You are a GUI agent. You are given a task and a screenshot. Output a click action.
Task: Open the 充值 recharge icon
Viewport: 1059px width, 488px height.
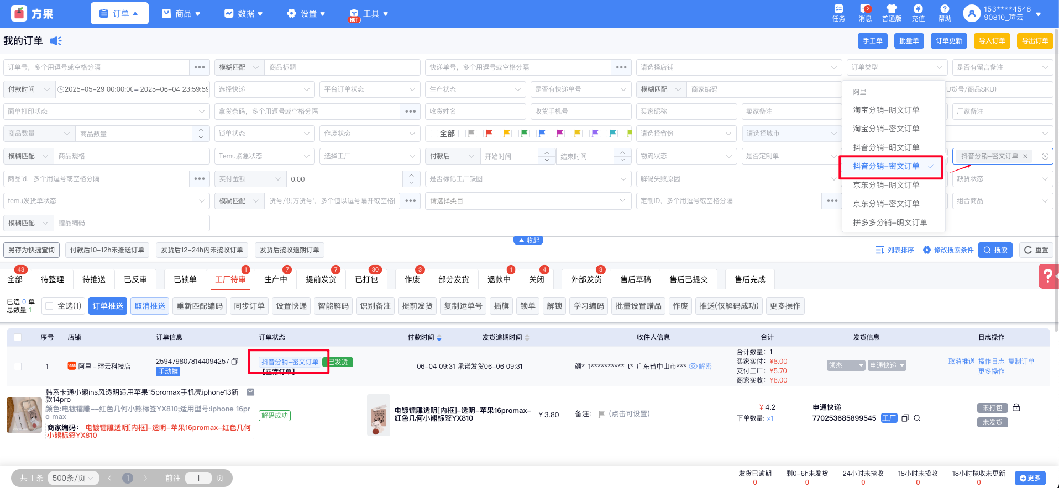[918, 9]
